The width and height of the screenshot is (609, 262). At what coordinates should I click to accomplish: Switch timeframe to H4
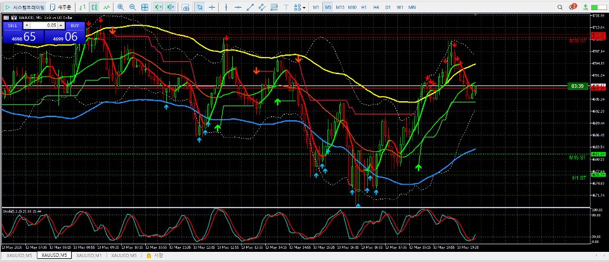click(x=376, y=7)
